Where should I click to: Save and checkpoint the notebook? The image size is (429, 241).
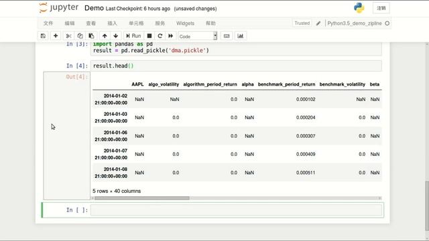point(43,35)
